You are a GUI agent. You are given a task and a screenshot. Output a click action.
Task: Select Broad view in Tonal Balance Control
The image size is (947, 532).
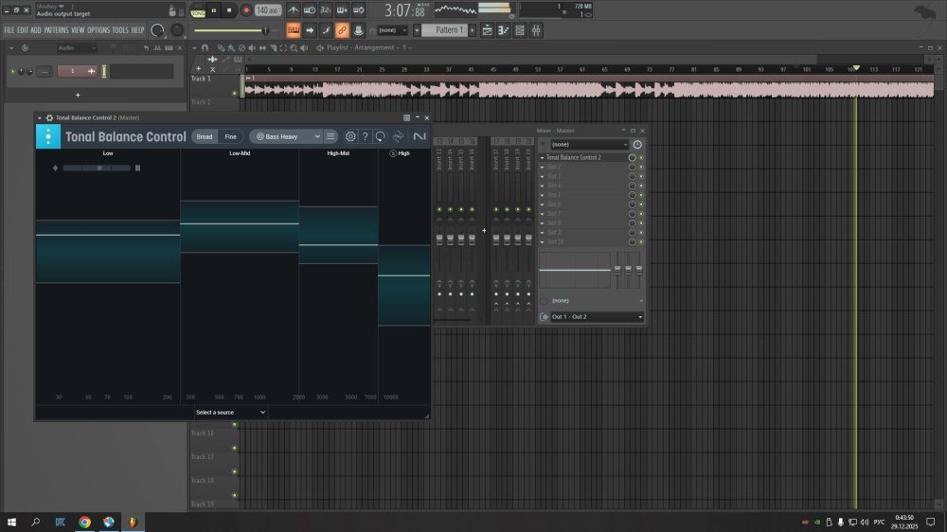coord(205,137)
